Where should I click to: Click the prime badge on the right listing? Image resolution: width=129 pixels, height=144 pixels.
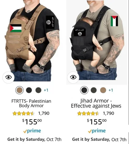coord(97,131)
